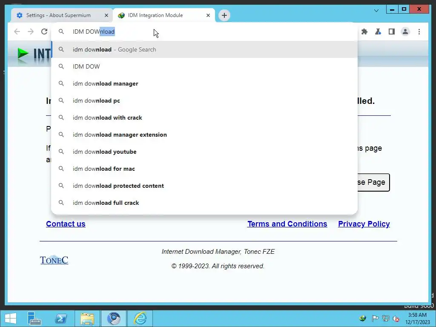Open the profile avatar menu

click(405, 32)
